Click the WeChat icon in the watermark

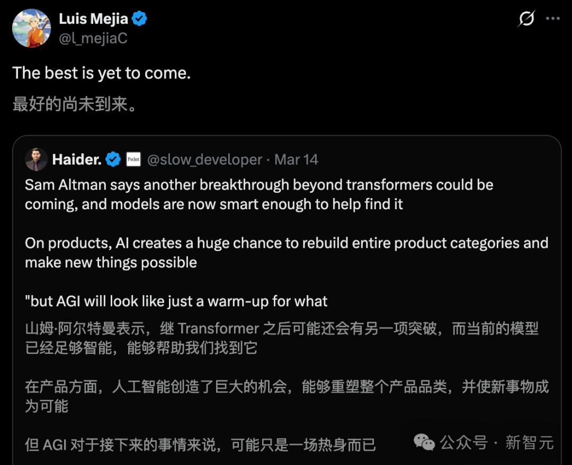(424, 442)
